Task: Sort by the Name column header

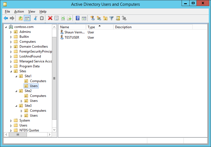Action: pos(73,27)
